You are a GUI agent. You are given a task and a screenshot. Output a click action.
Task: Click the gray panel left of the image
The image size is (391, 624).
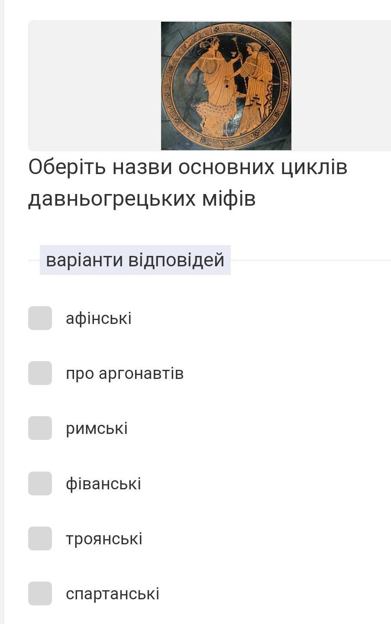[x=94, y=86]
